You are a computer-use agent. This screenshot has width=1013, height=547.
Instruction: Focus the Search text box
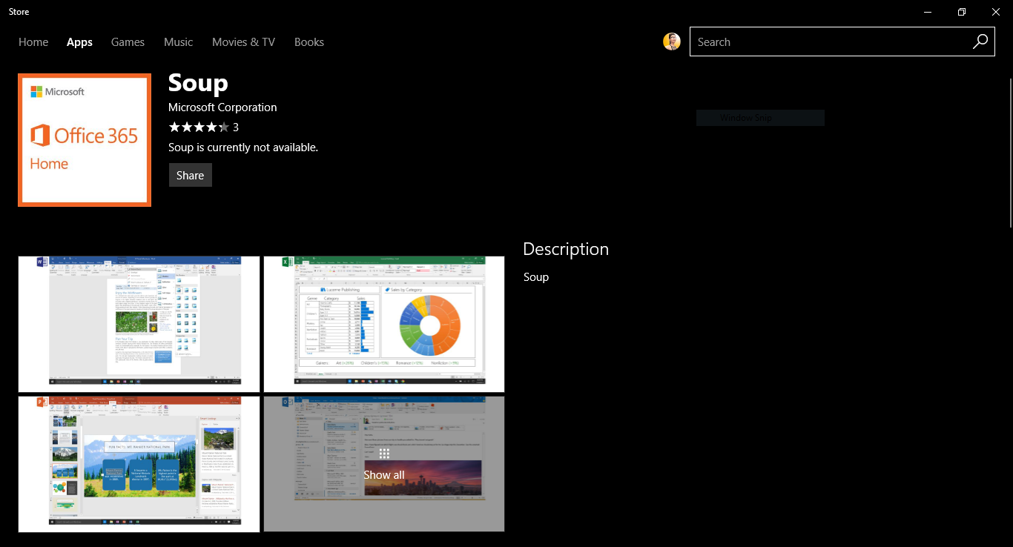point(827,42)
